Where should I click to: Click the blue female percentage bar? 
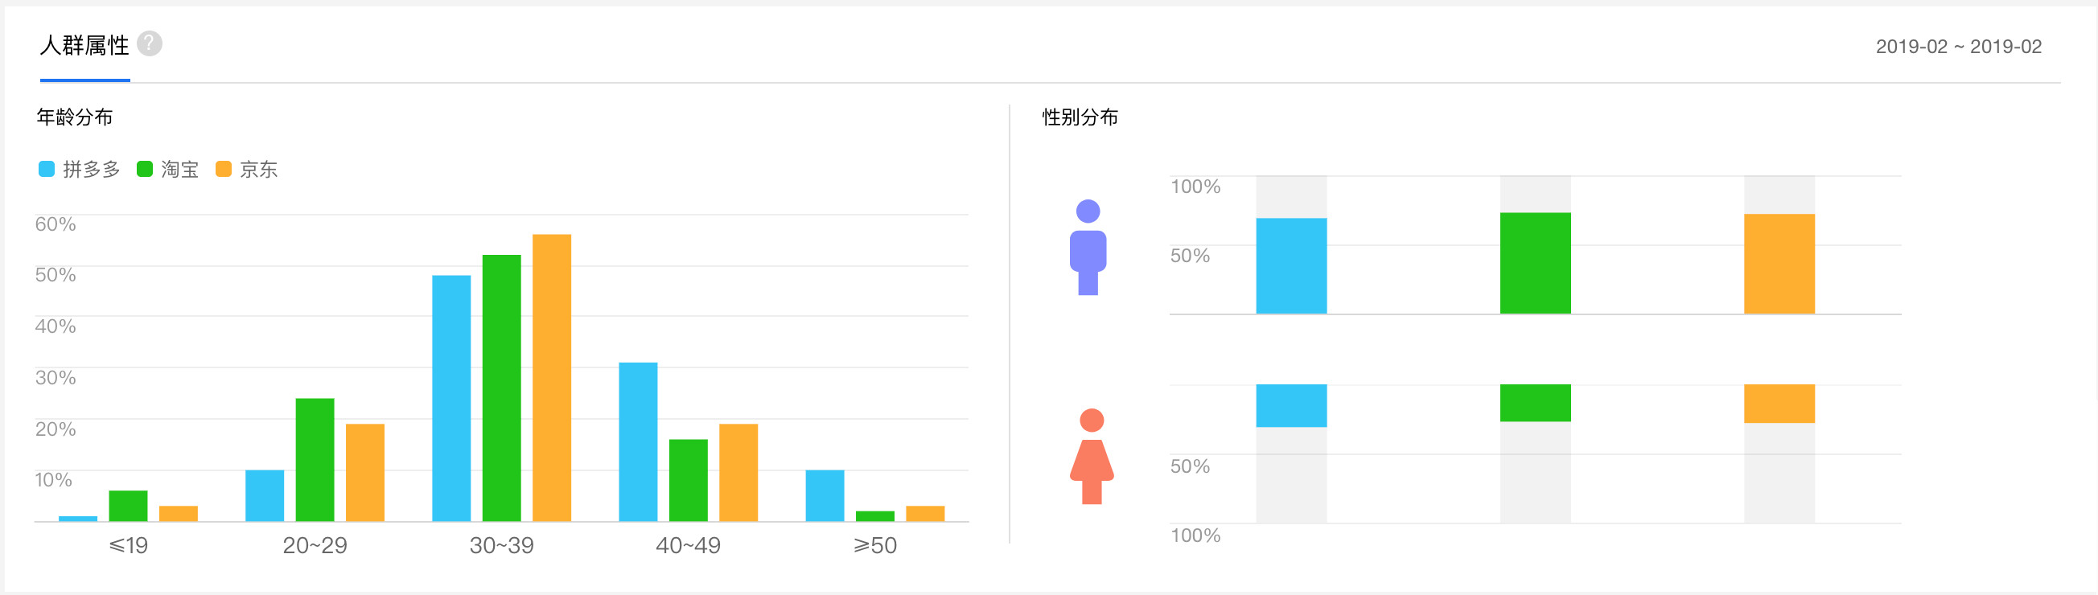1291,405
